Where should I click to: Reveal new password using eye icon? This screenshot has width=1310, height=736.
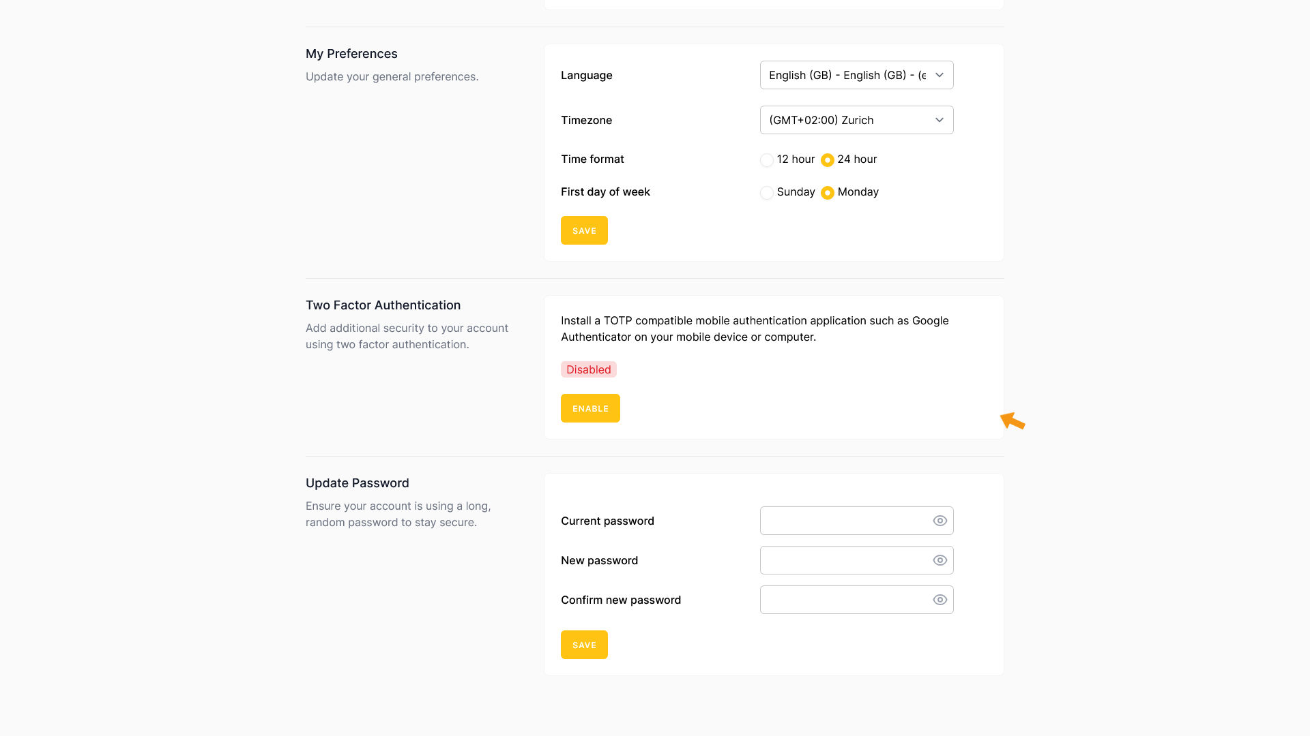click(x=940, y=560)
